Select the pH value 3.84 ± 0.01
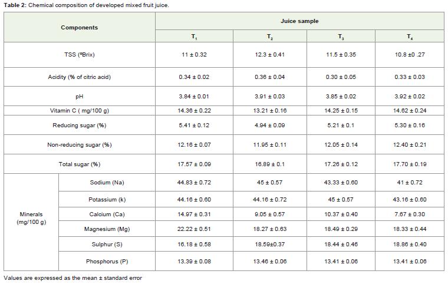The image size is (448, 284). click(x=194, y=96)
